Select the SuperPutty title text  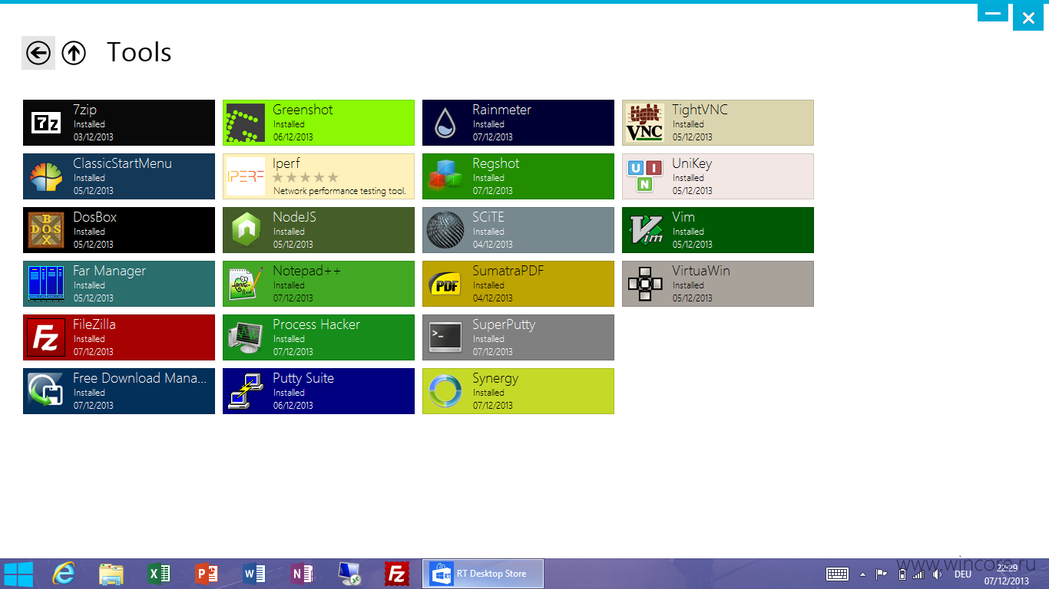coord(504,324)
